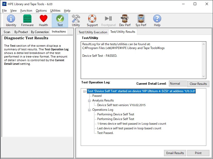Image resolution: width=213 pixels, height=159 pixels.
Task: Open the Utility tools icon
Action: tap(76, 21)
